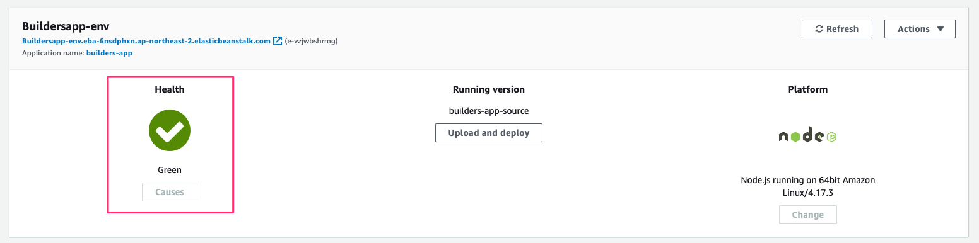Click the Green health status text
This screenshot has height=243, width=979.
click(170, 170)
